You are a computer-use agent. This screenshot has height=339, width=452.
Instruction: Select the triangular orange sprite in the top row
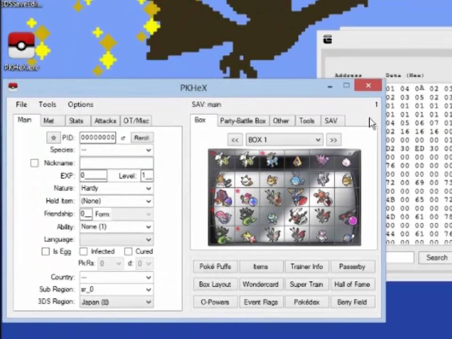[298, 161]
